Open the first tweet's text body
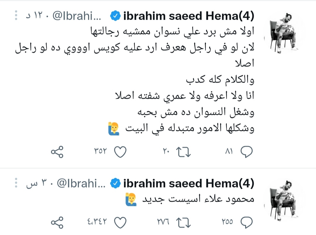Image resolution: width=316 pixels, height=235 pixels. tap(164, 79)
